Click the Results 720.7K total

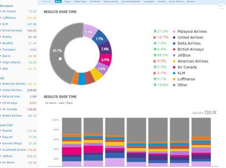click(x=204, y=113)
